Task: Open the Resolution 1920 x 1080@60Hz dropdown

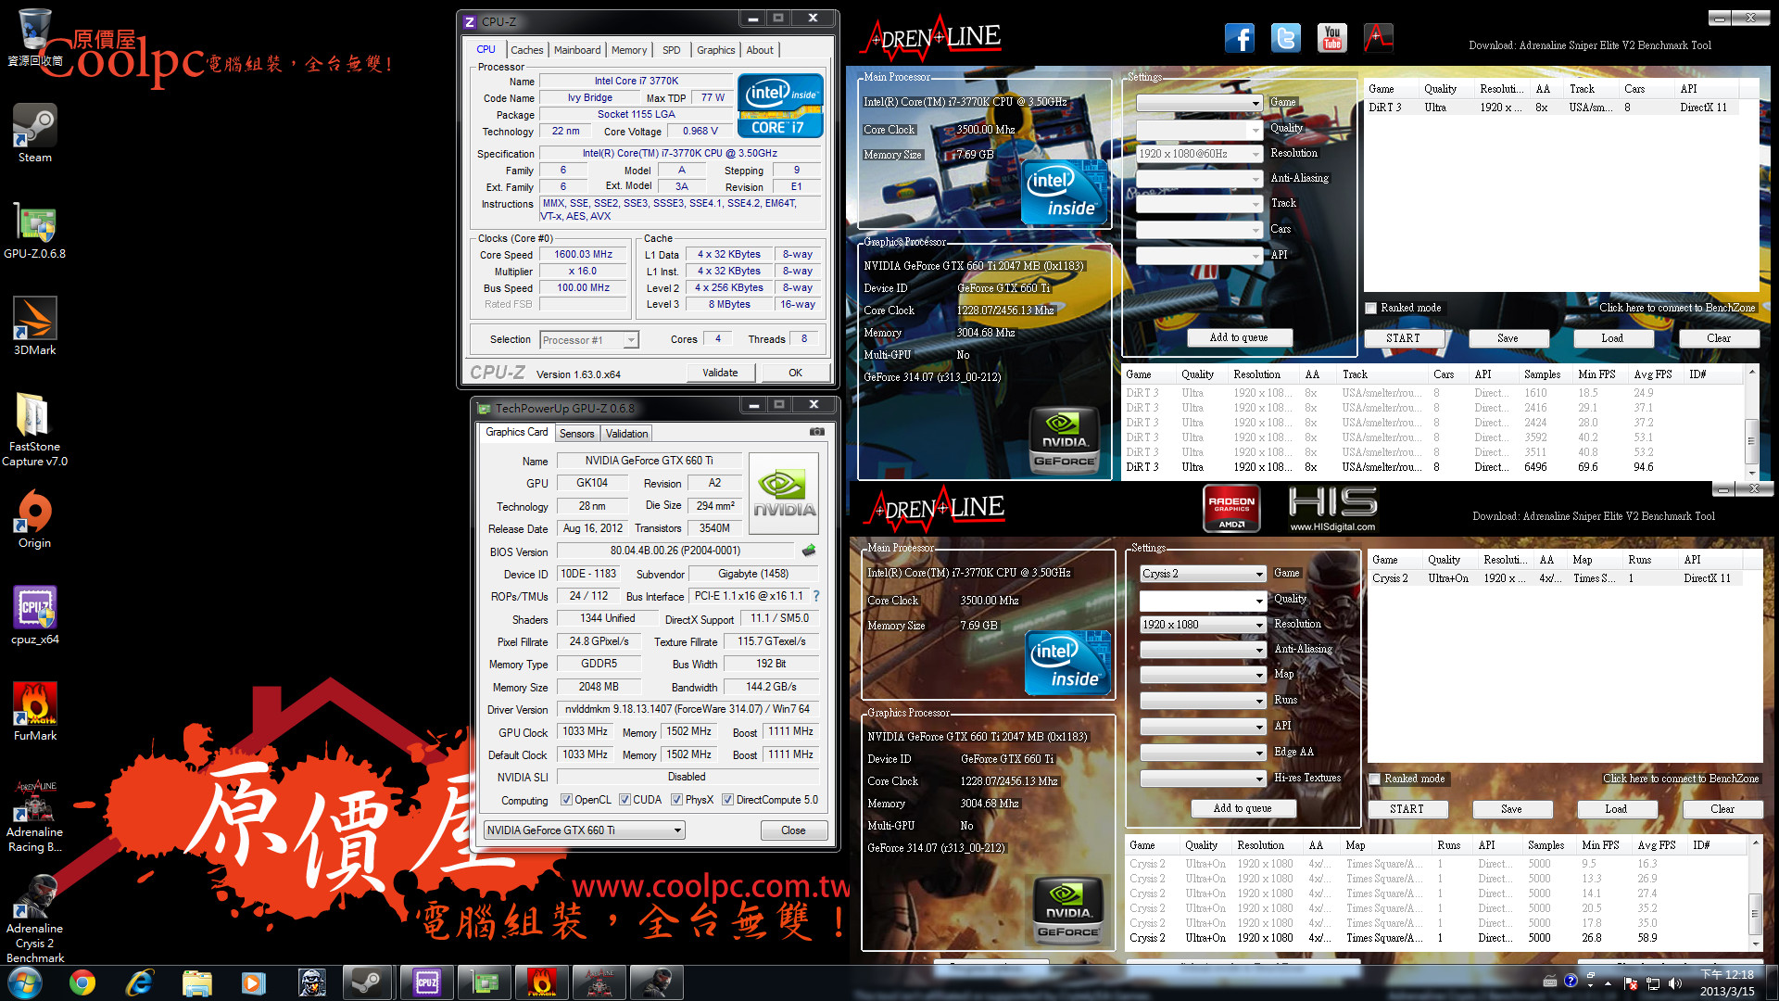Action: pyautogui.click(x=1199, y=154)
